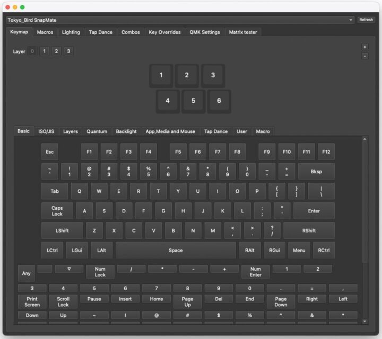
Task: Pick the Space bar keycode
Action: [176, 250]
